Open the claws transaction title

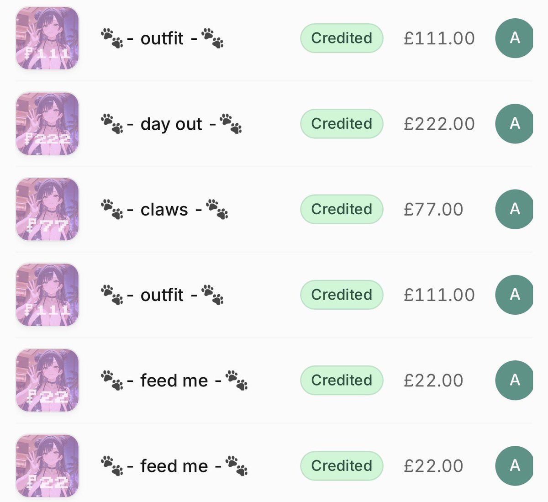164,209
